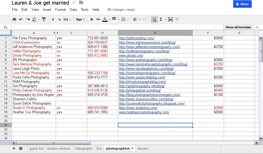Format as percent with % icon
The height and width of the screenshot is (154, 263).
point(60,19)
